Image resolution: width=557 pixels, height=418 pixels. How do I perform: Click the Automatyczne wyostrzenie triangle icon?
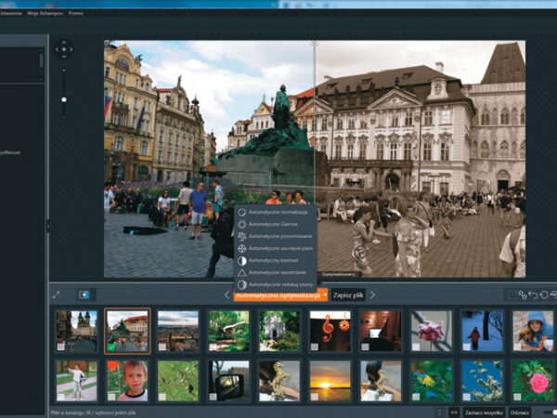point(242,272)
